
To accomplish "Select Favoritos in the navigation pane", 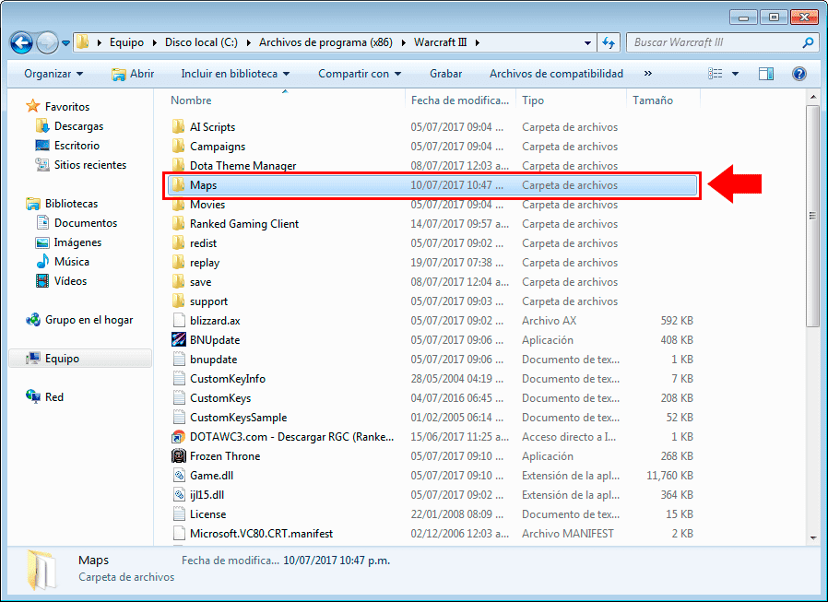I will pos(57,107).
